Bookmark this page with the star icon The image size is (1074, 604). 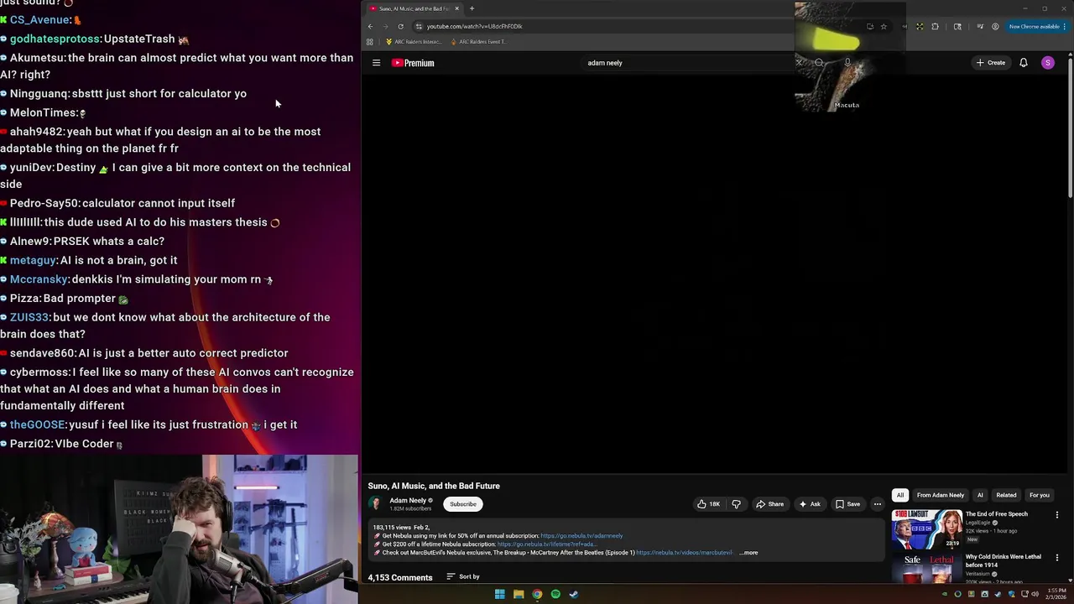click(x=884, y=26)
